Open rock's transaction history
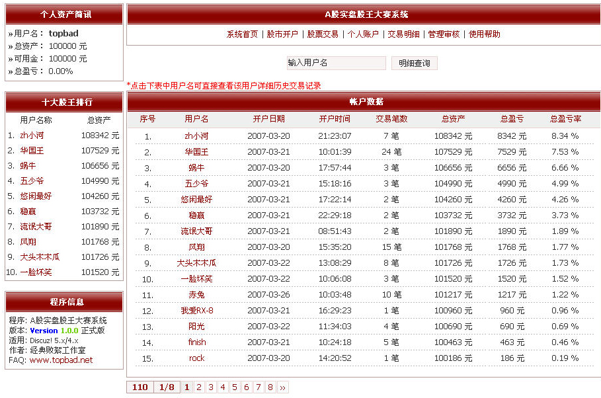Screen dimensions: 601x398 (x=196, y=358)
